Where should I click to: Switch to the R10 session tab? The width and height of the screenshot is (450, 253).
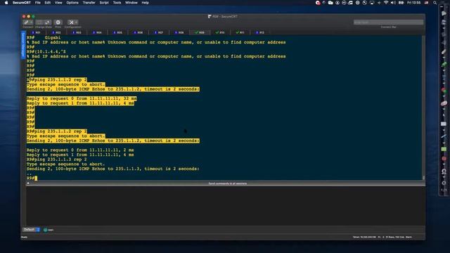click(220, 32)
